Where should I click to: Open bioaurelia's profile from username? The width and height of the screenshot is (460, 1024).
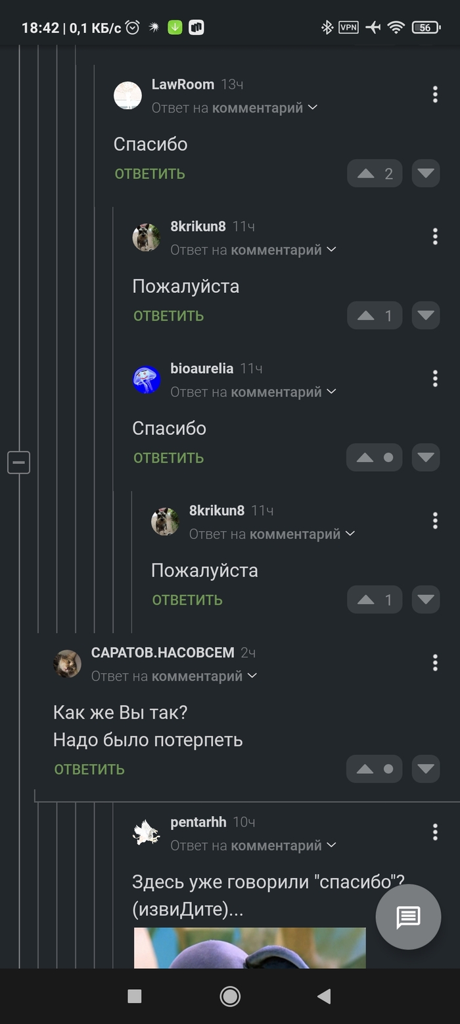click(202, 369)
